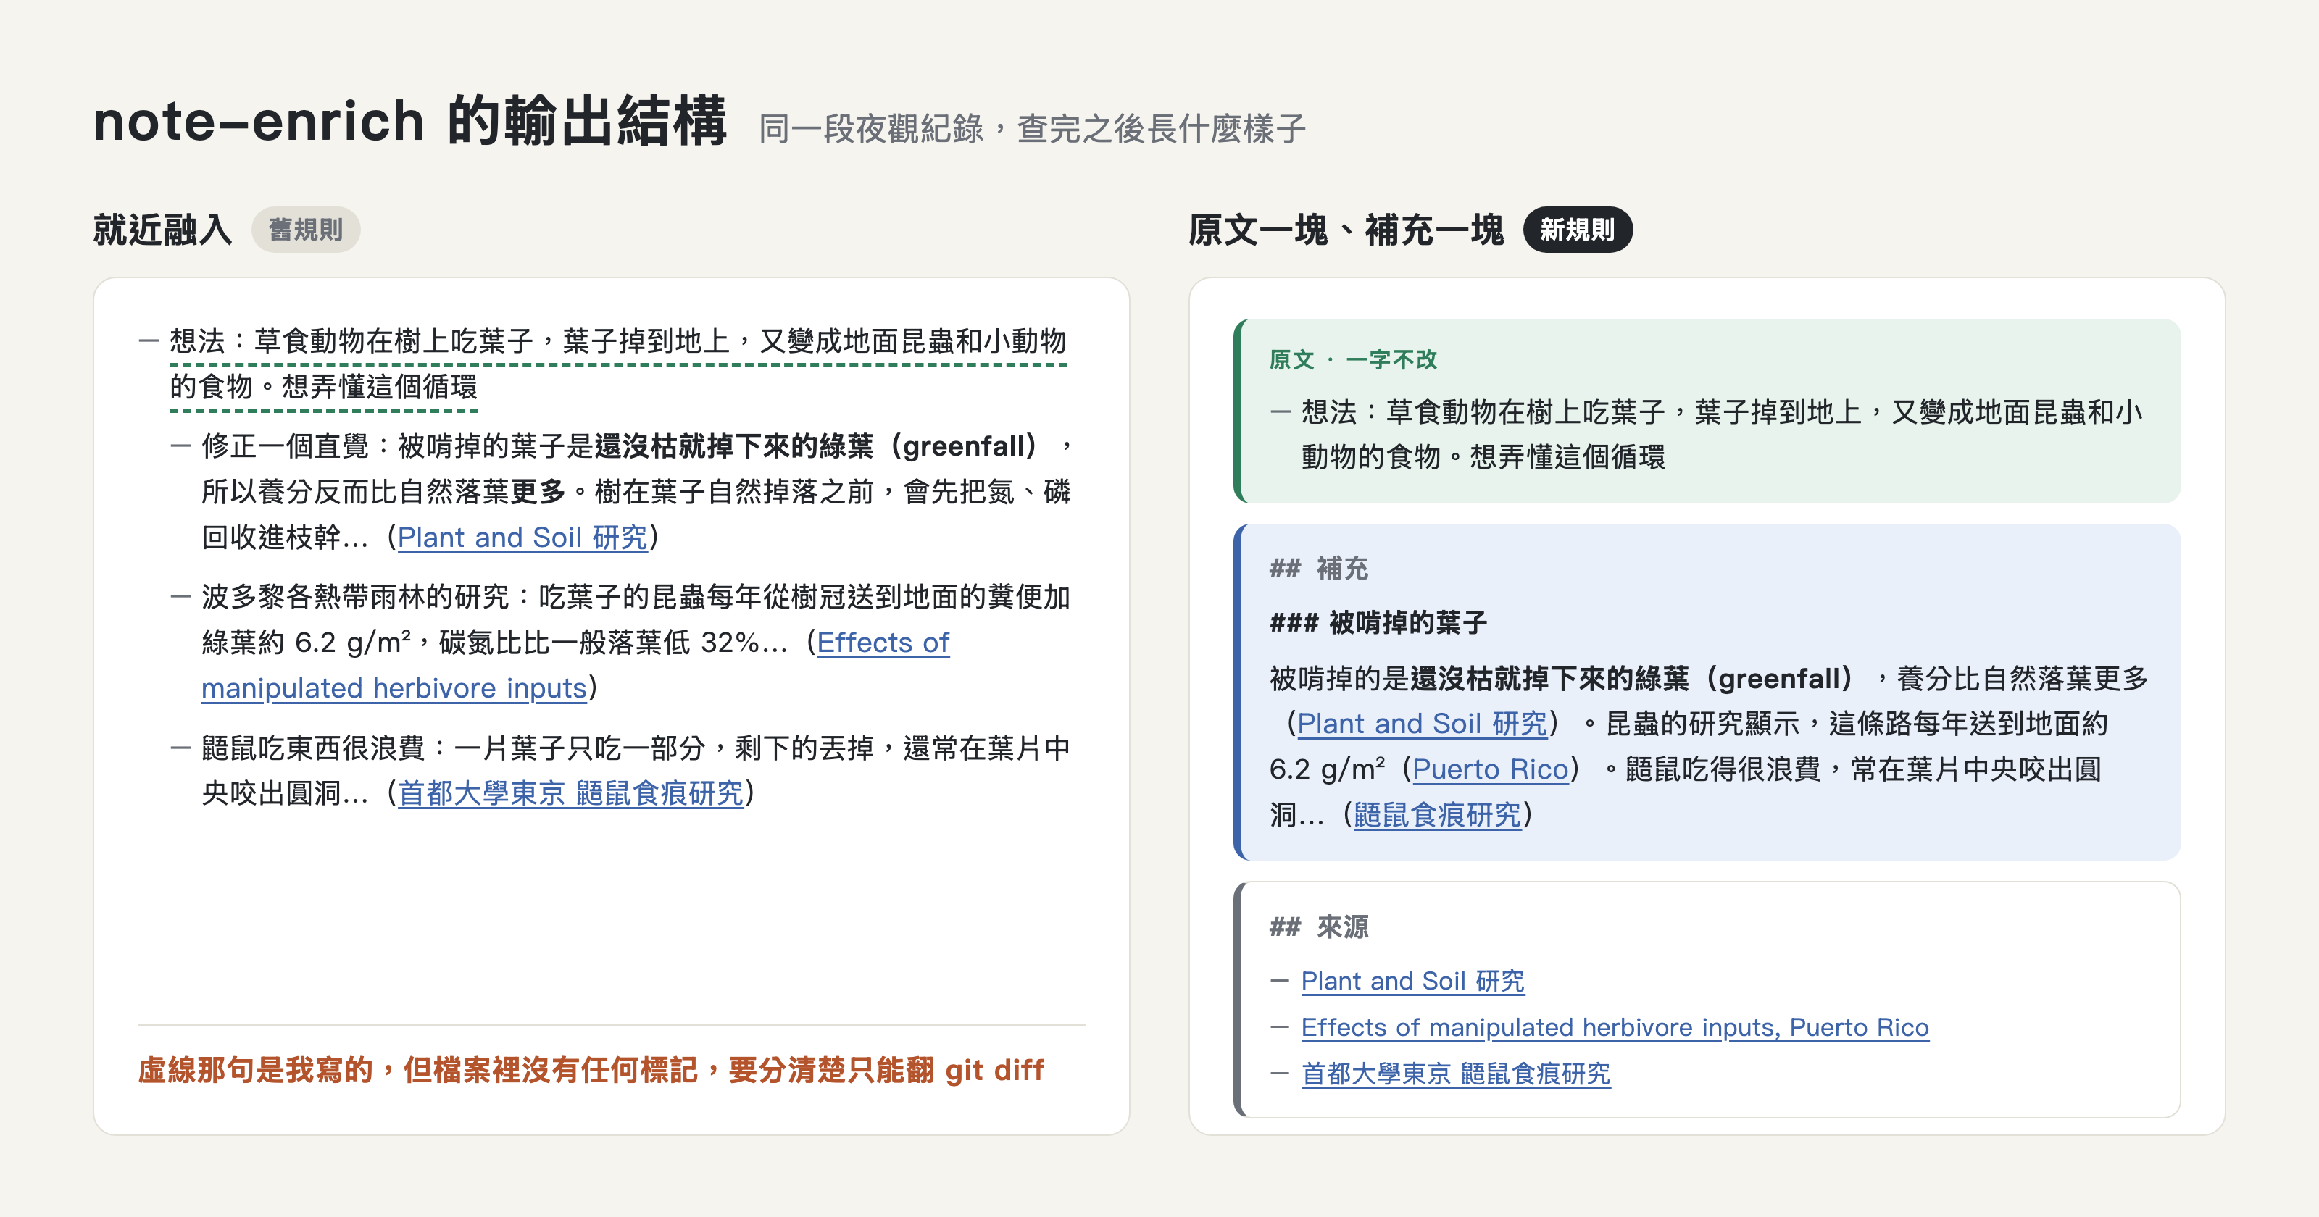The height and width of the screenshot is (1217, 2319).
Task: Open the Puerto Rico link in 補充 block
Action: click(1490, 769)
